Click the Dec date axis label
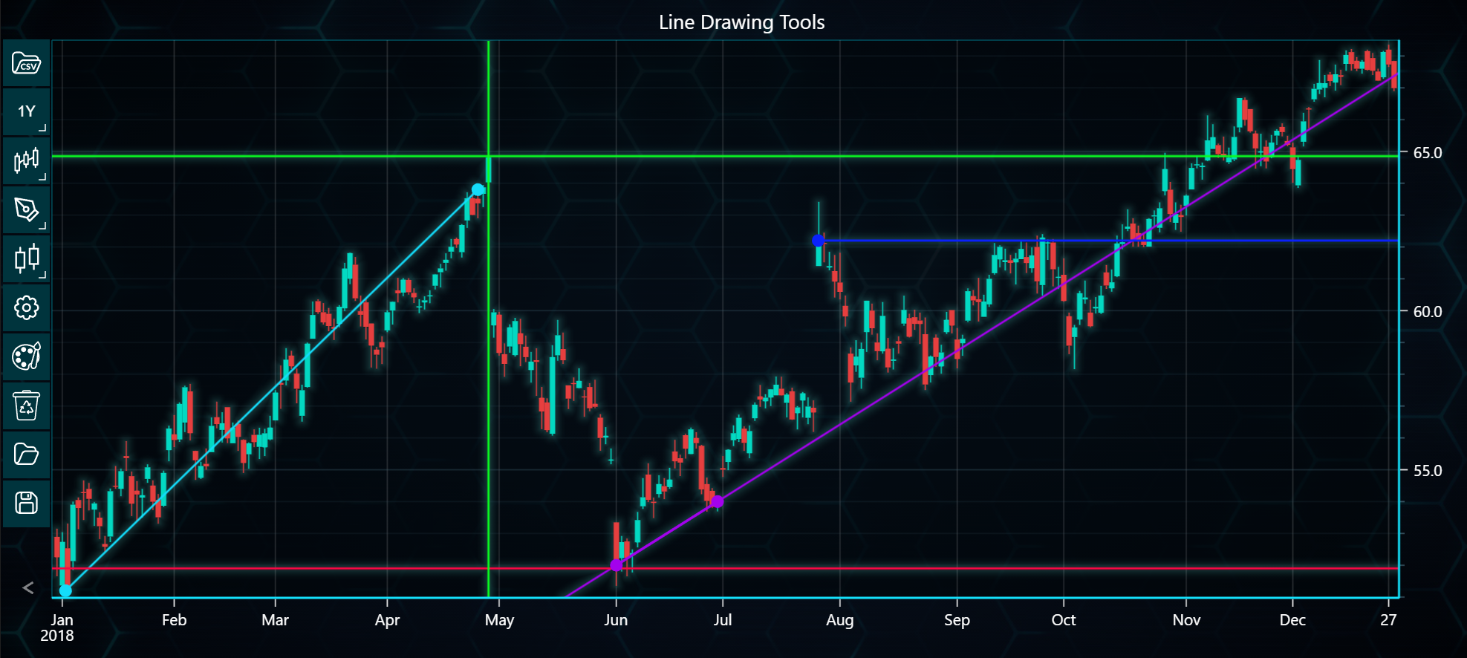Viewport: 1467px width, 658px height. (1292, 620)
